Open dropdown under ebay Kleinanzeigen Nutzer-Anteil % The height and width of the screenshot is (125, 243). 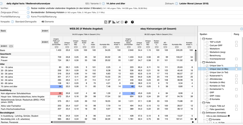pyautogui.click(x=156, y=47)
